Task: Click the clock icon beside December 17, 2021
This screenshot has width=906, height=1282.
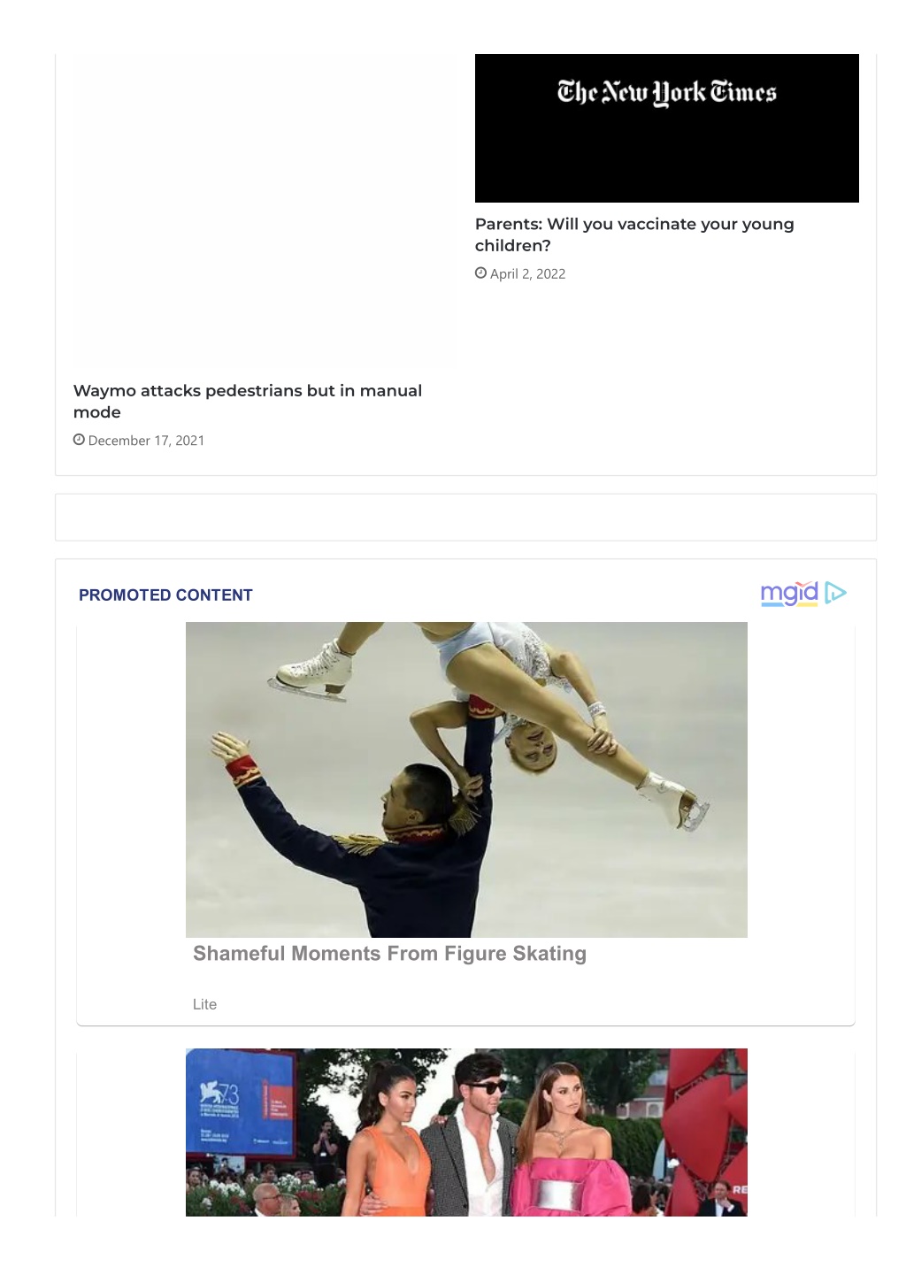Action: pyautogui.click(x=79, y=440)
